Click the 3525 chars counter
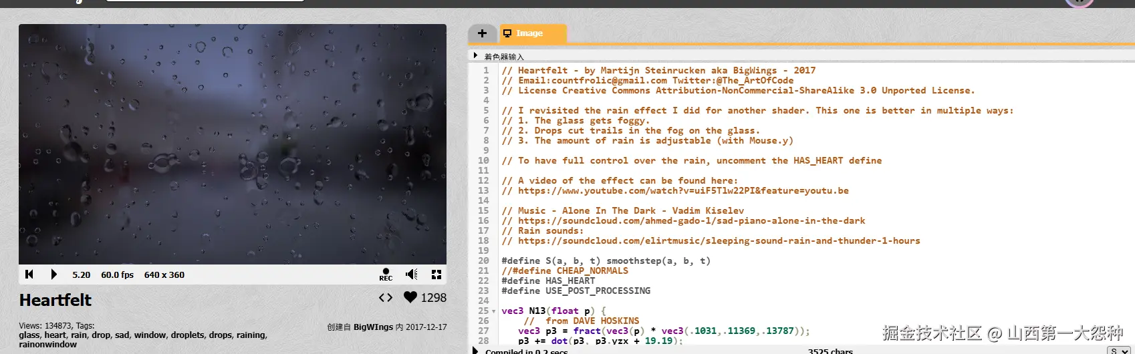The width and height of the screenshot is (1135, 354). click(830, 351)
